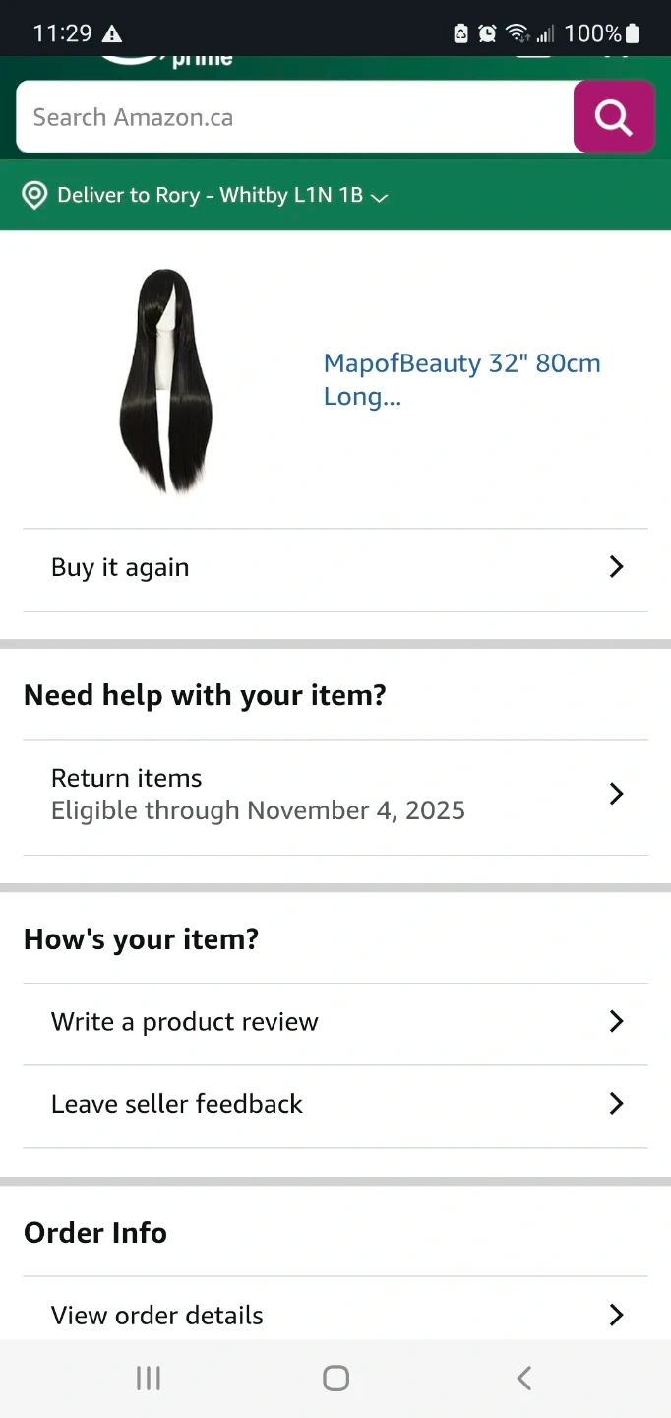Open the MapofBeauty product title link
Screen dimensions: 671x1418
coord(461,380)
